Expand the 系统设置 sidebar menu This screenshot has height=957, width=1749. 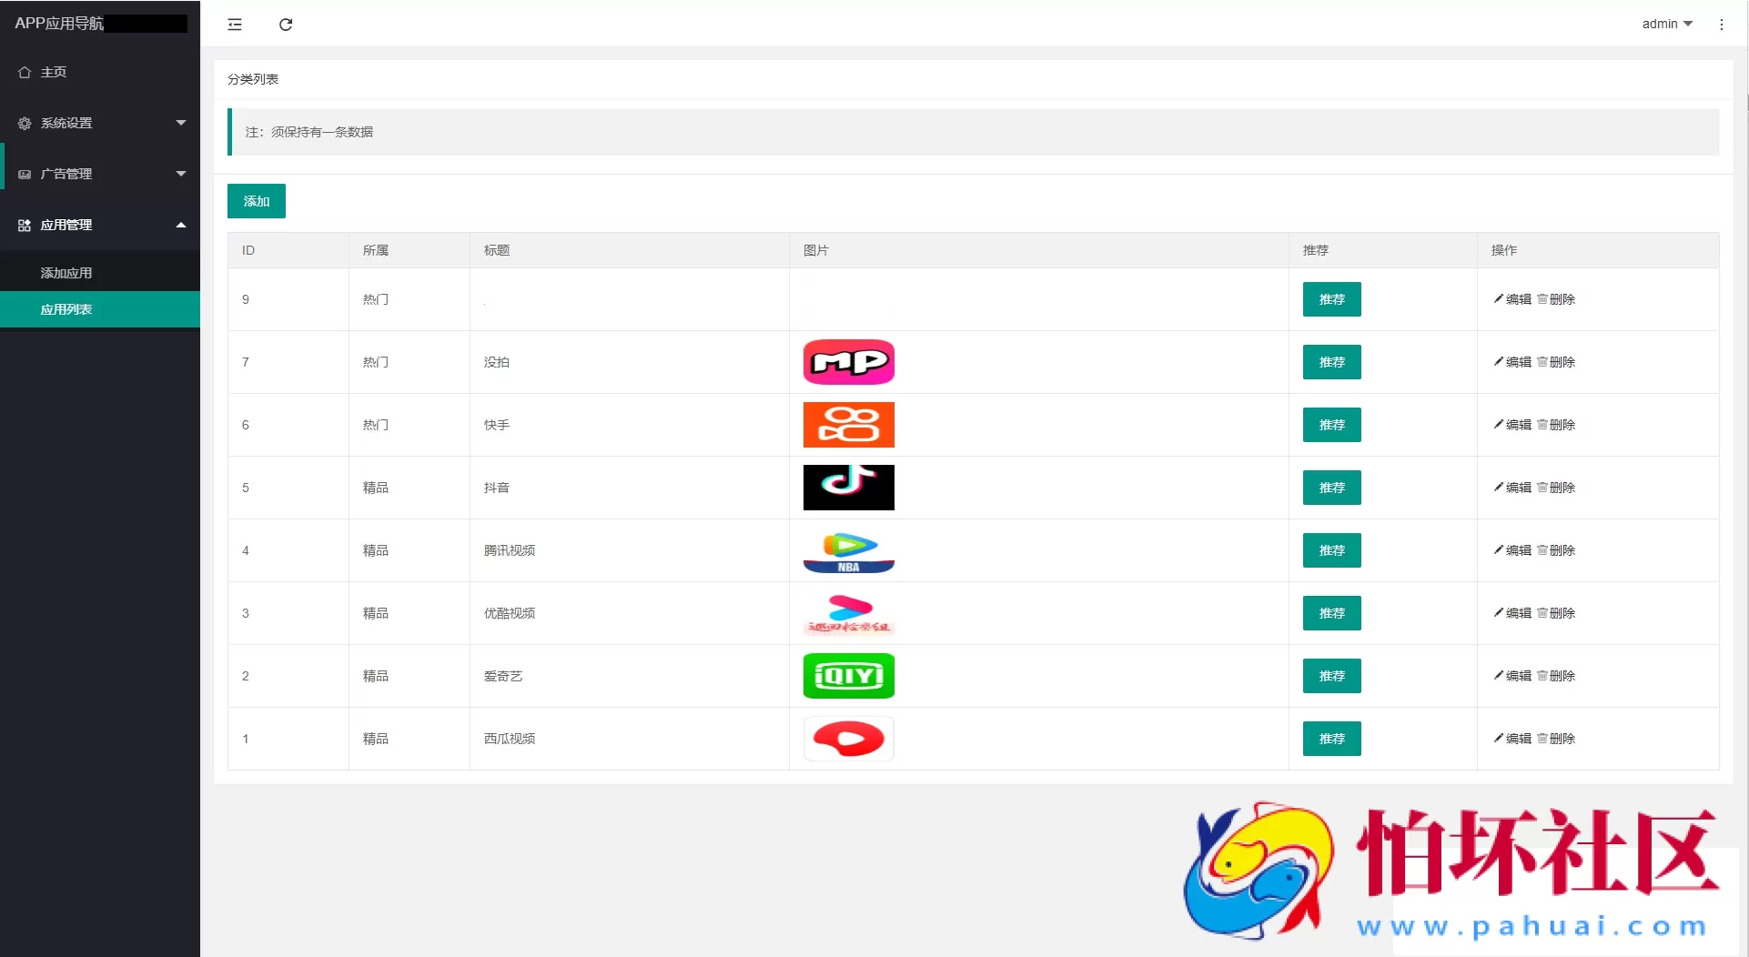[x=100, y=123]
